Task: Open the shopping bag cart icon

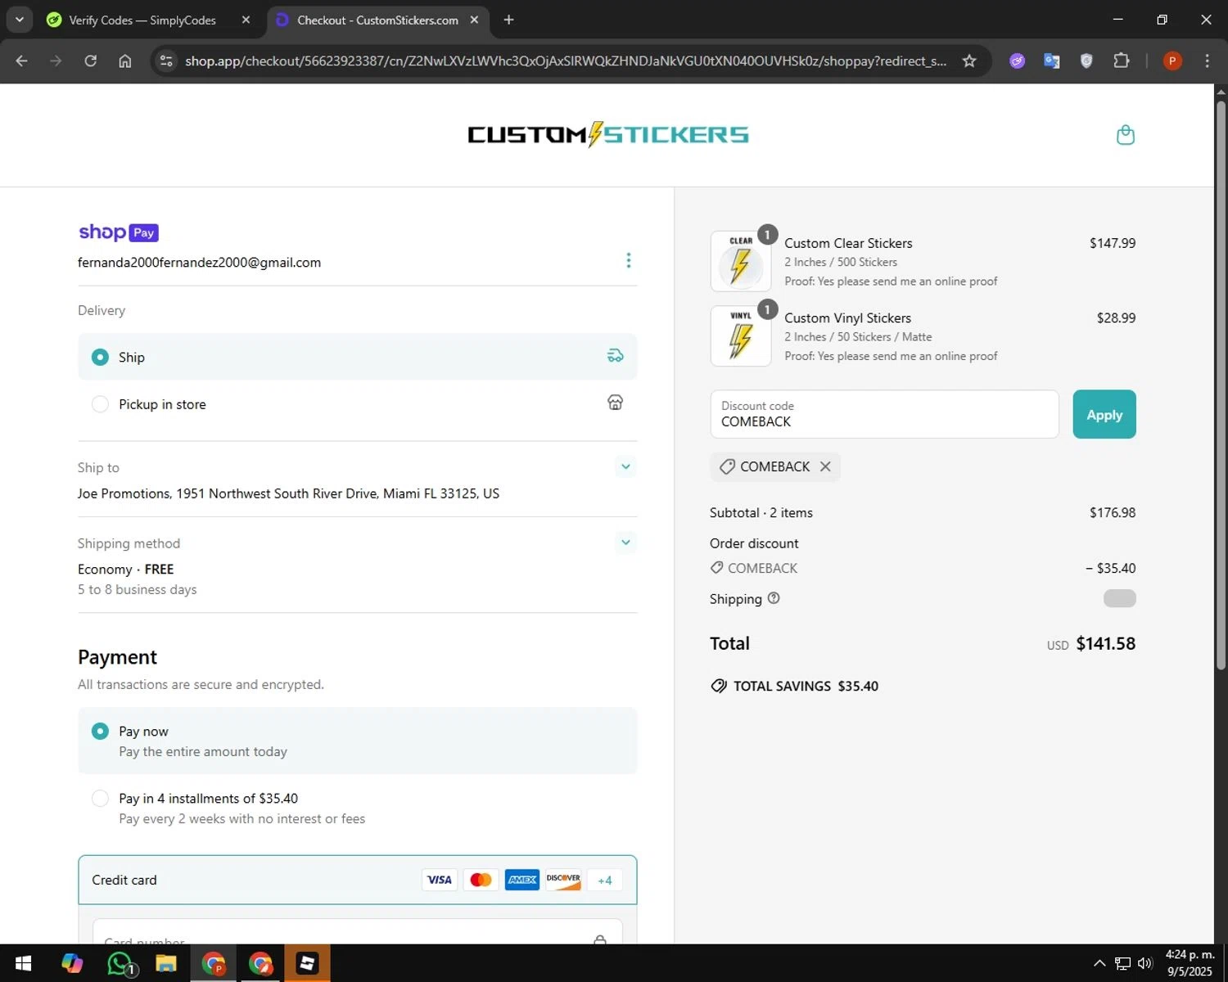Action: pyautogui.click(x=1126, y=135)
